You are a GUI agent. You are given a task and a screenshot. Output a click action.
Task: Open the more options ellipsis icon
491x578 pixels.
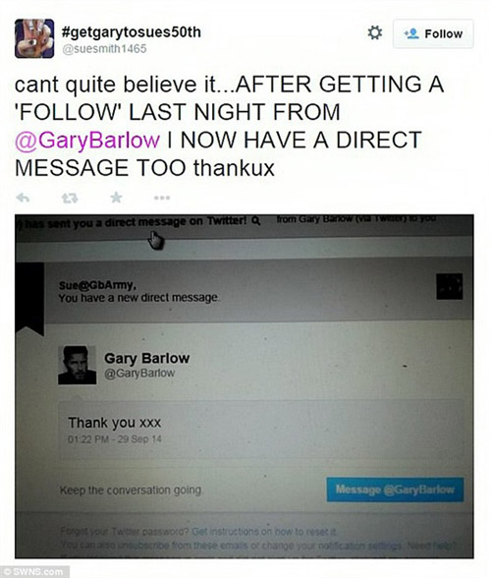tap(162, 198)
